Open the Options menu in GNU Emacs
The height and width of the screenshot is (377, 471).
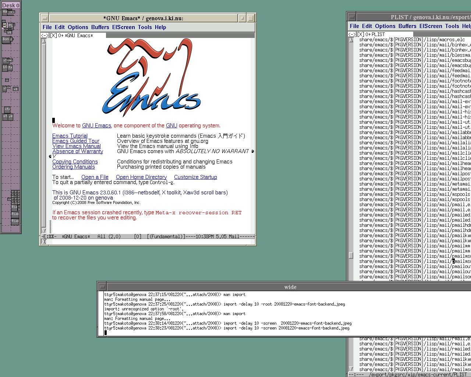tap(78, 27)
